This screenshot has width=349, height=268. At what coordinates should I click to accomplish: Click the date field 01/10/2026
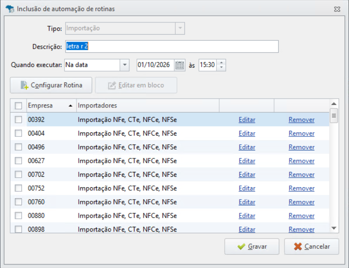click(155, 65)
